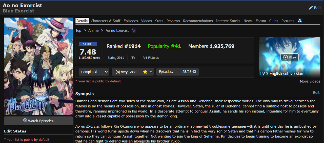
Task: Open the Videos tab
Action: pos(147,21)
